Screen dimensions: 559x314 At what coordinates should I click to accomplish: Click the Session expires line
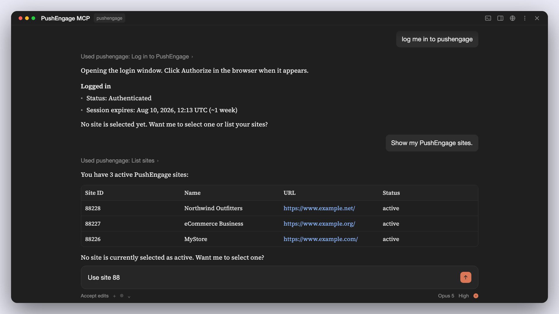coord(162,110)
